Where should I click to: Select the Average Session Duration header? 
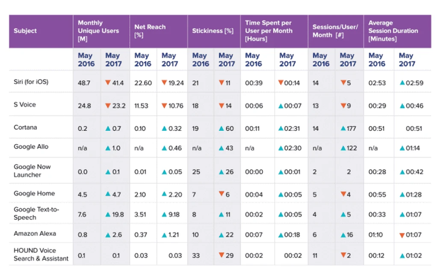tap(397, 31)
